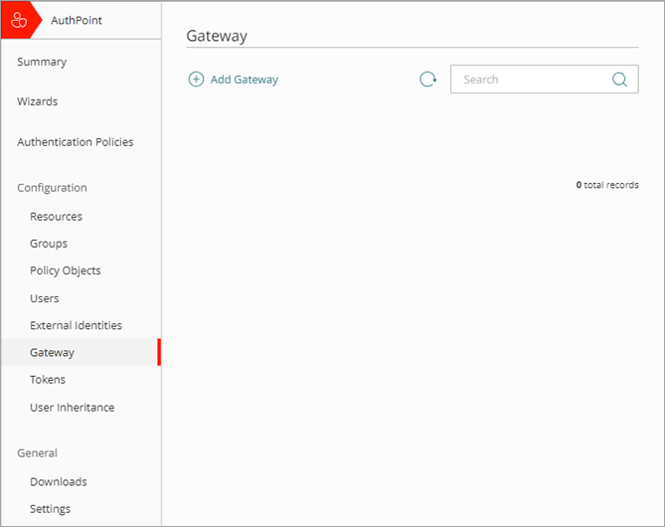The height and width of the screenshot is (527, 665).
Task: Open the Groups section
Action: 49,244
